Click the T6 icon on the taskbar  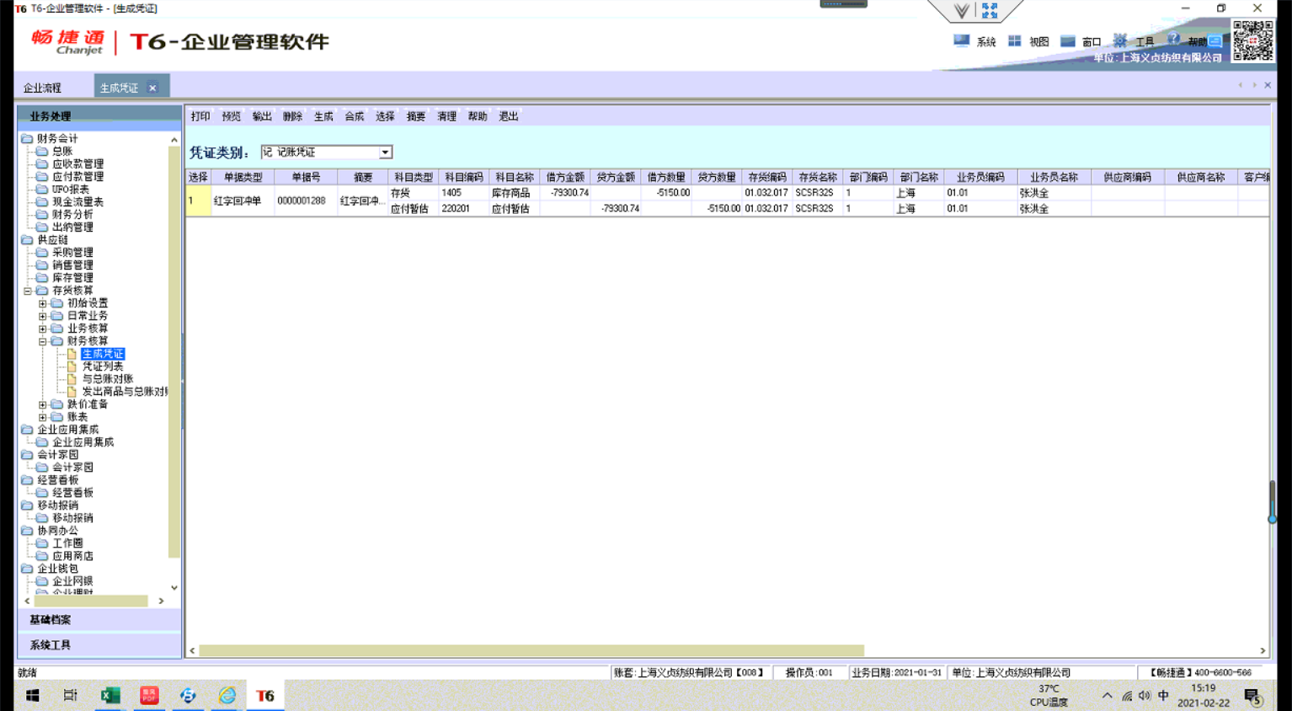click(x=265, y=695)
